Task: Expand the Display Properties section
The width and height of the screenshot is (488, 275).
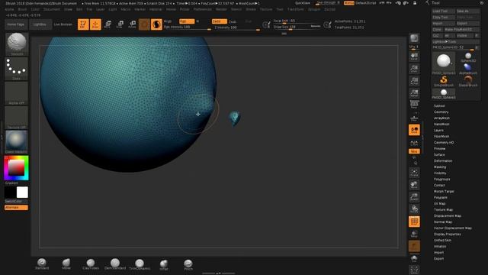Action: 448,235
